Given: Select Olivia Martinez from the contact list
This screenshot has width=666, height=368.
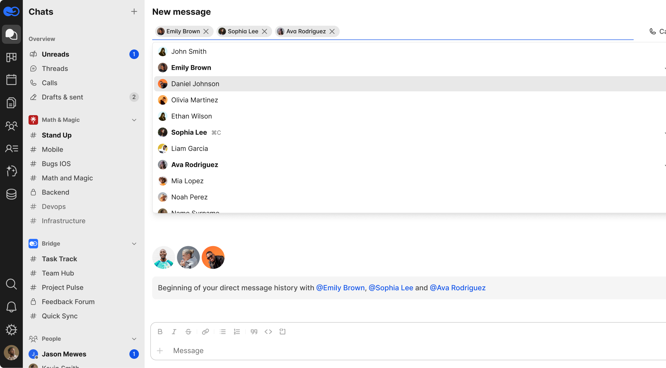Looking at the screenshot, I should coord(194,100).
